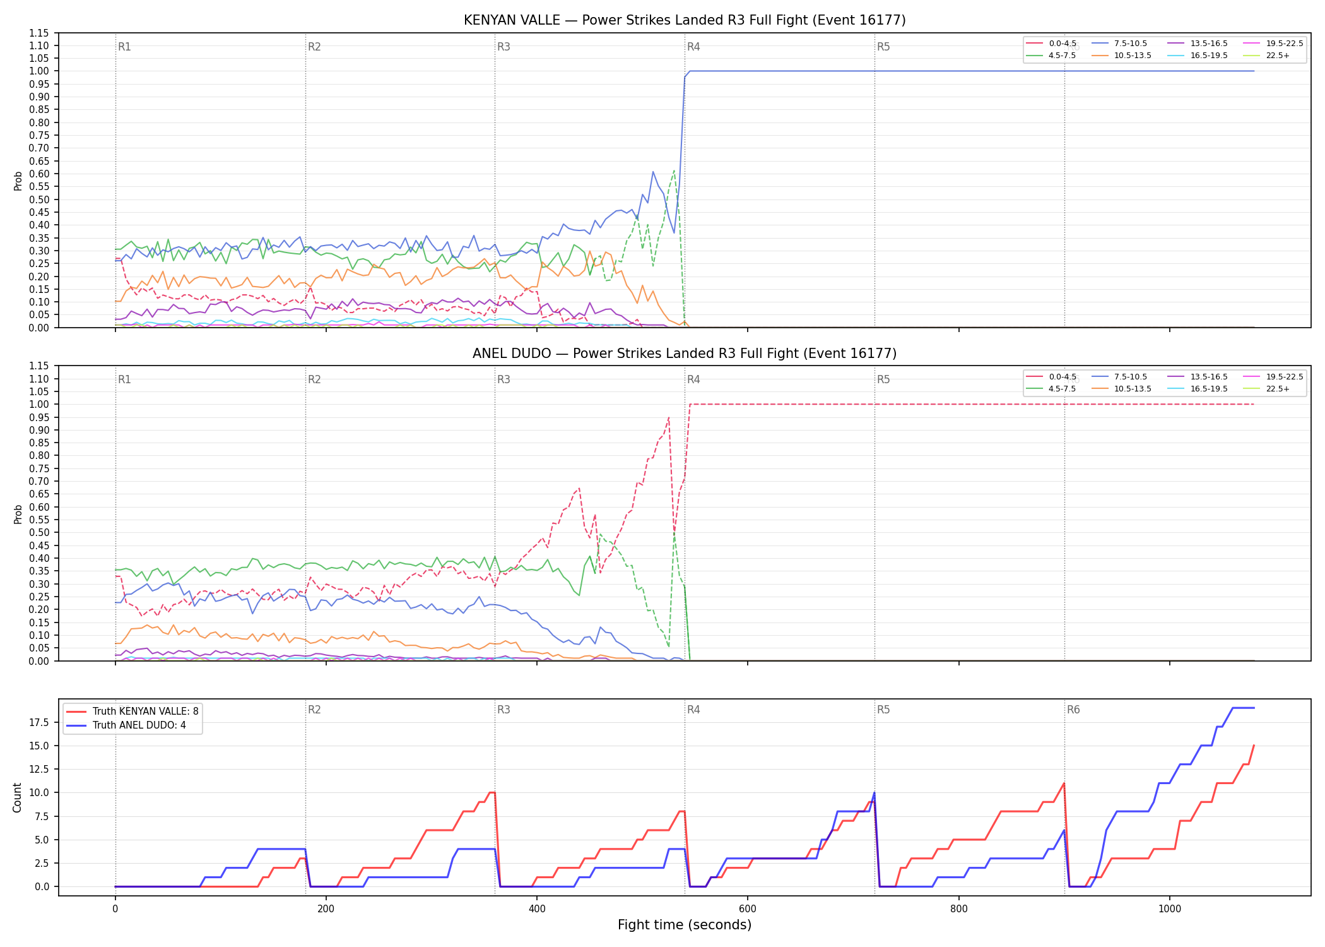Click the Prob axis label of the ANEL DUDO chart

18,514
